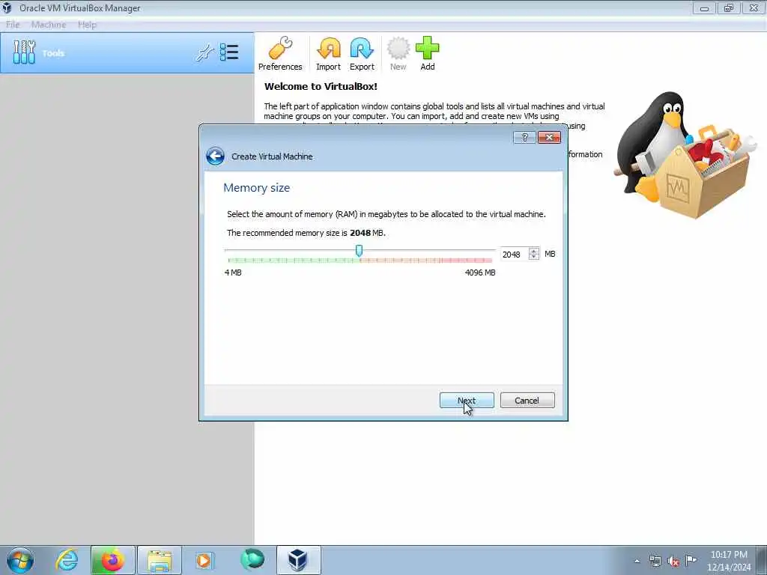Increase memory with the spinner up arrow
The height and width of the screenshot is (575, 767).
tap(534, 251)
